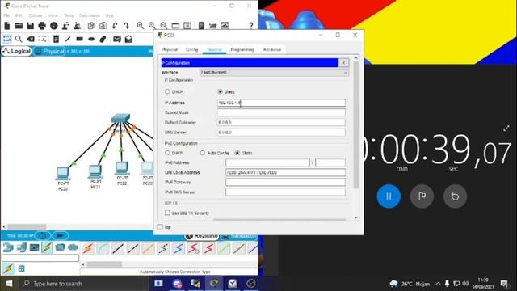Activate the Delete tool
Screen dimensions: 517x291
click(31, 39)
